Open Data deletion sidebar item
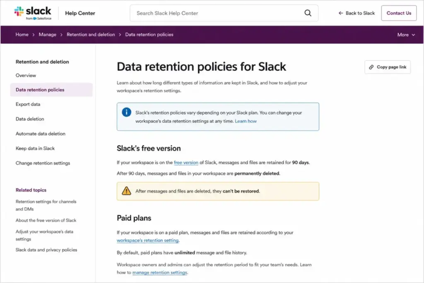424x283 pixels. [x=30, y=119]
